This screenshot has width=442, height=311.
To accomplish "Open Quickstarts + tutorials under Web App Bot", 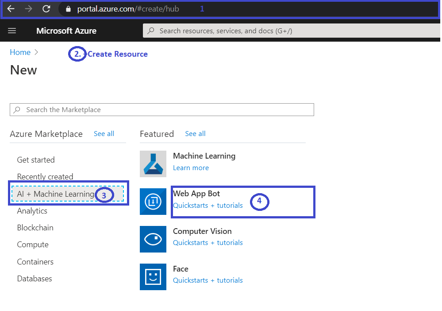I will pos(208,205).
